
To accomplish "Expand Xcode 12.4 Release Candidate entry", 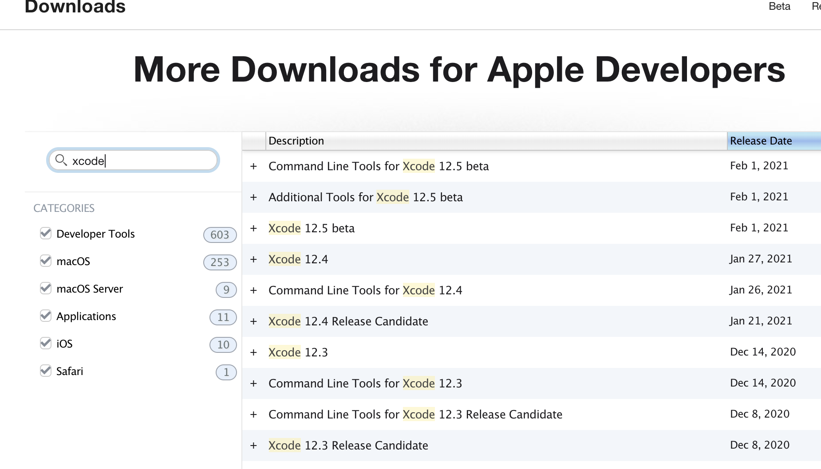I will (x=253, y=321).
